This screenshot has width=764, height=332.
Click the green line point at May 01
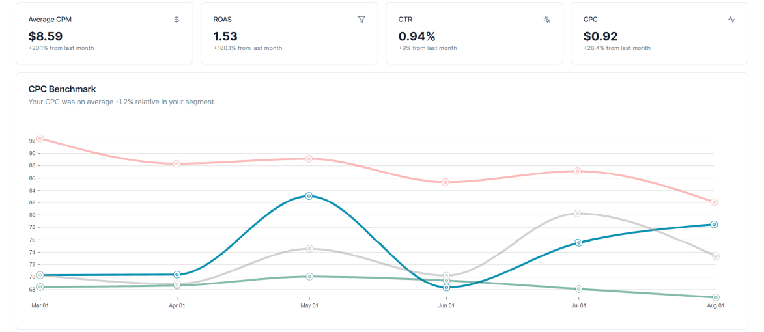pos(309,277)
